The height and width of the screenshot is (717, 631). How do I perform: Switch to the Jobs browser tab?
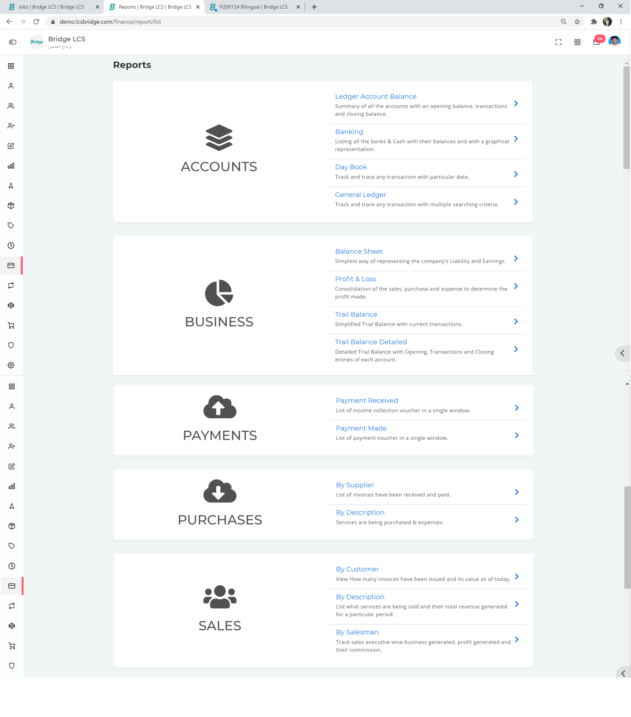point(51,7)
